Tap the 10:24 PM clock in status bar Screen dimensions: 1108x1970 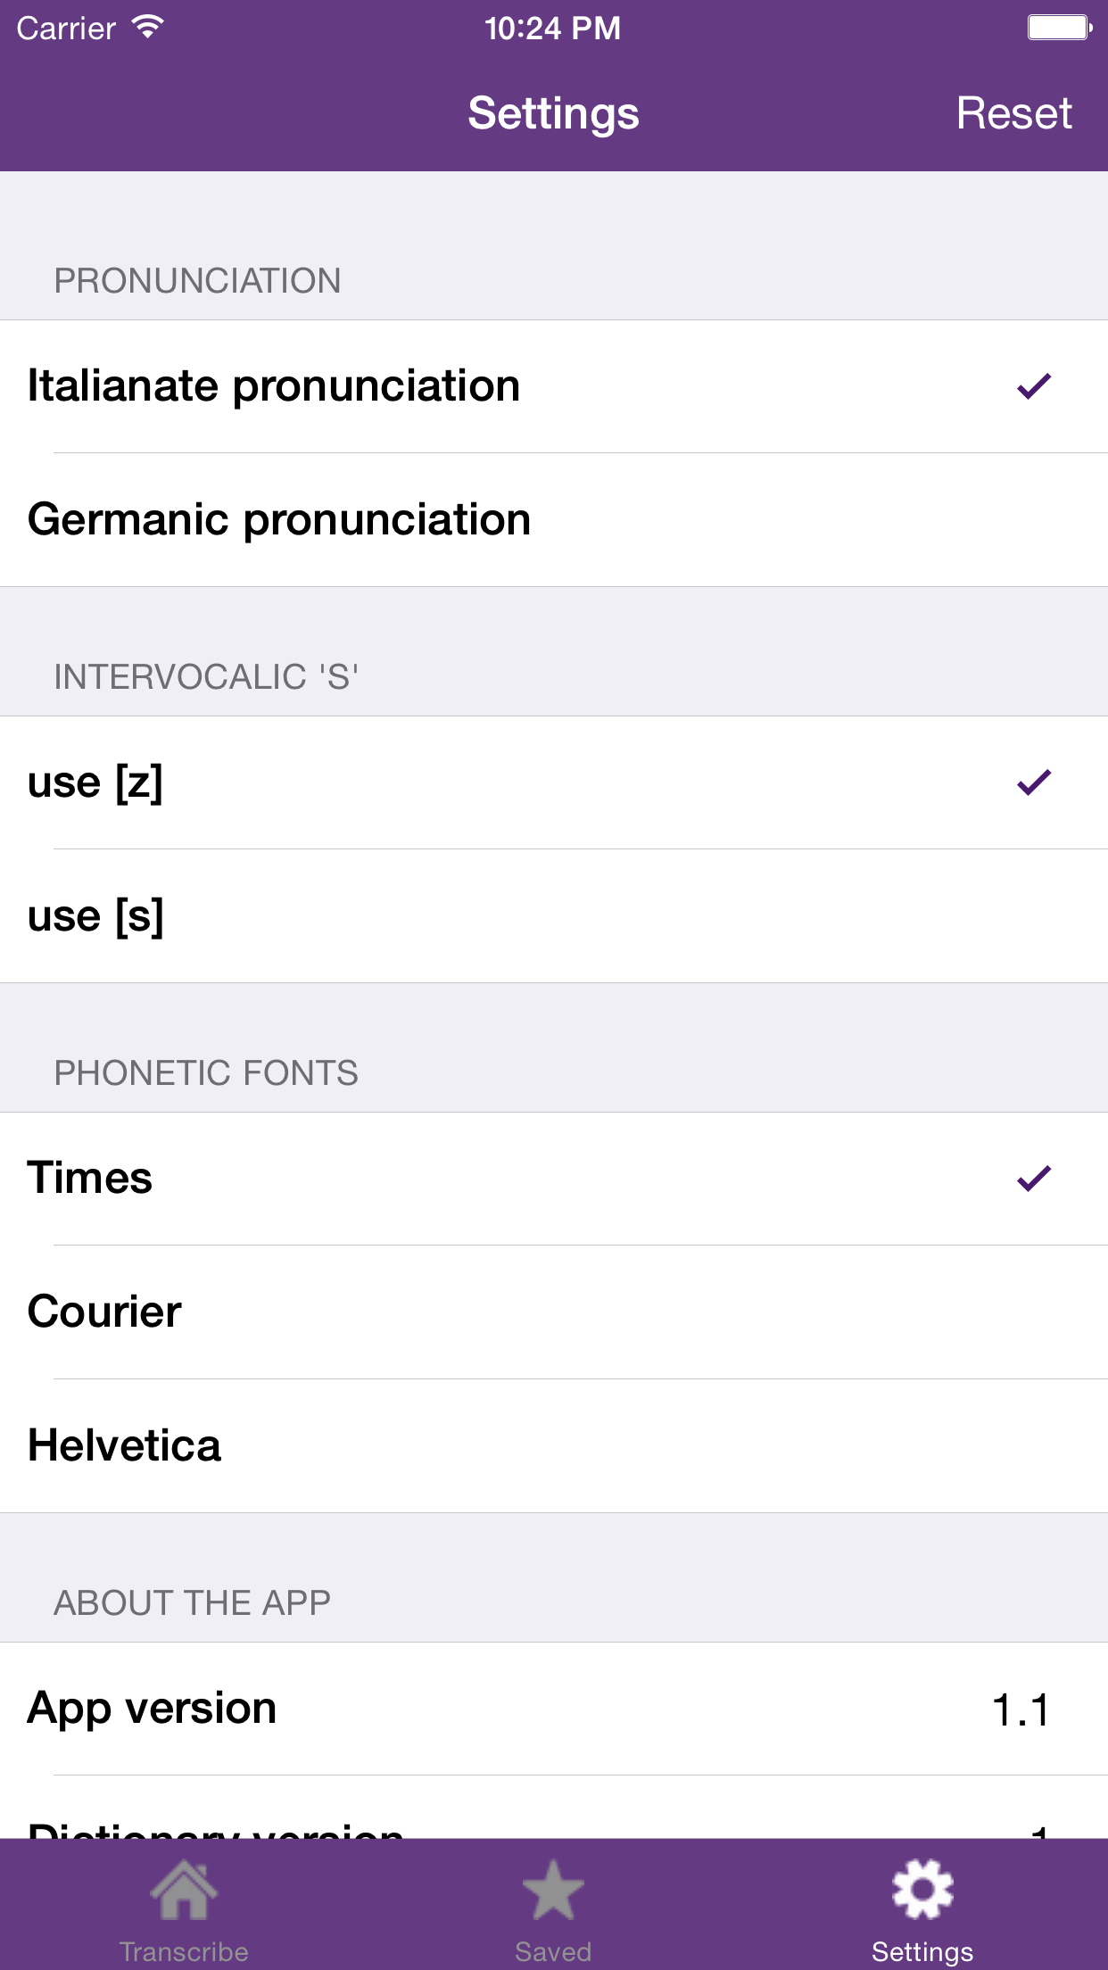[552, 28]
